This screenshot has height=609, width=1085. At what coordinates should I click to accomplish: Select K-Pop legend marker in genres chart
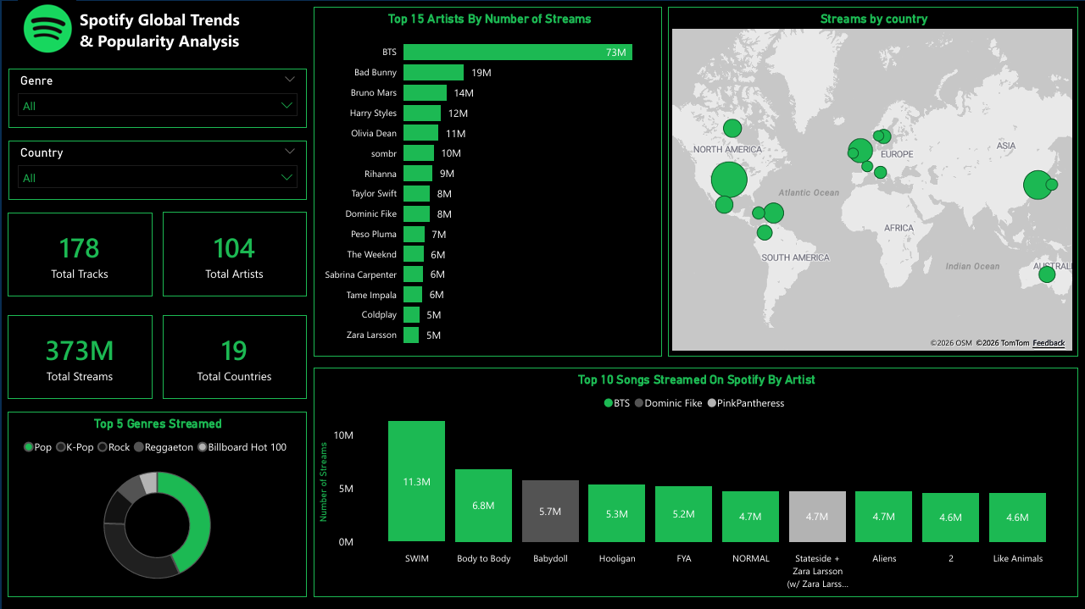pyautogui.click(x=60, y=447)
